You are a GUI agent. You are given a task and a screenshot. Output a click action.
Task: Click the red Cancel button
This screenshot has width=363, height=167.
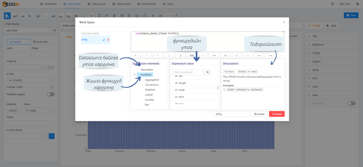[x=276, y=114]
